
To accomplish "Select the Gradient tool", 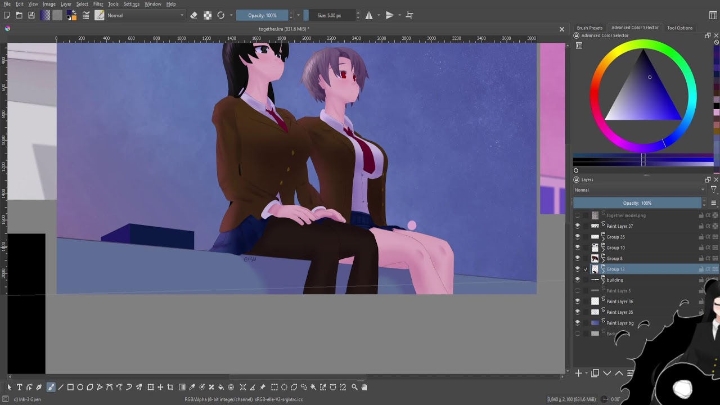I will click(182, 387).
